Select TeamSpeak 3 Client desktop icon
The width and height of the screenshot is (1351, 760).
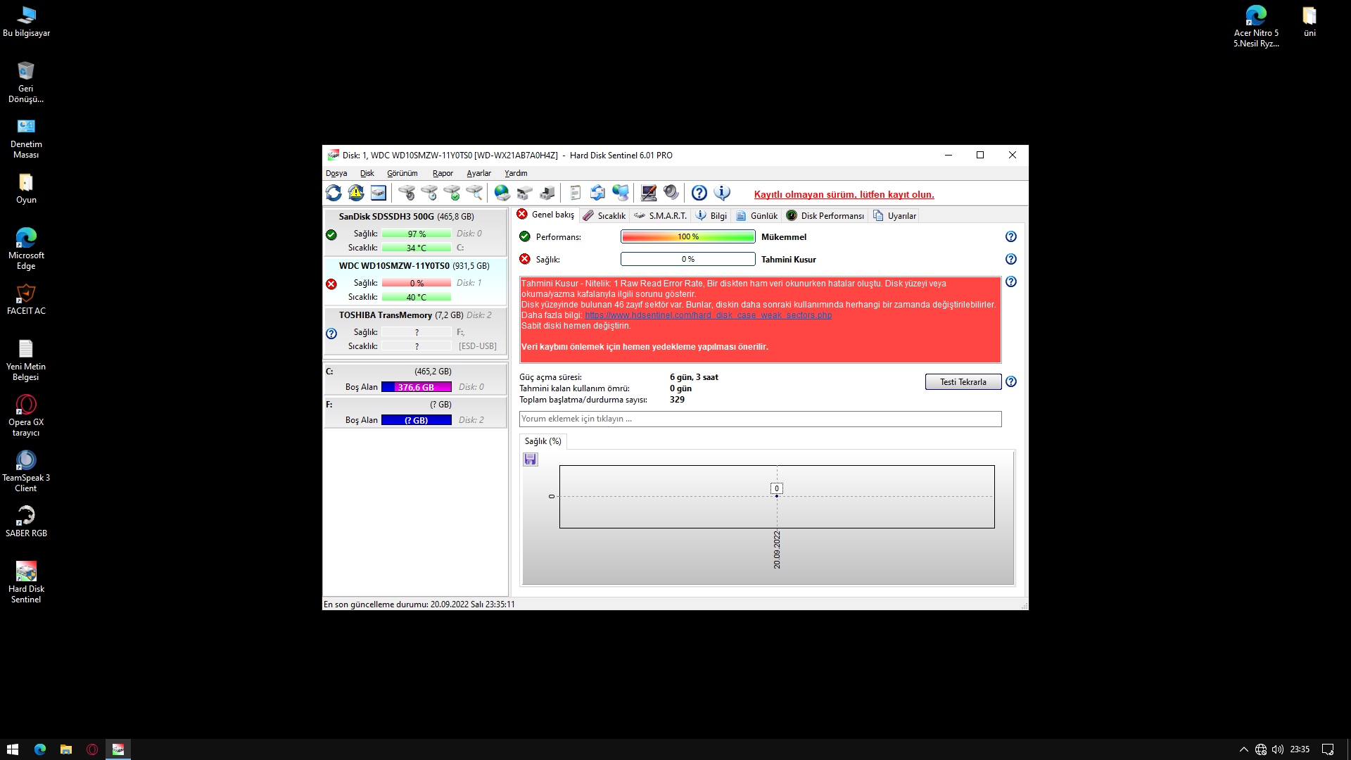click(26, 471)
